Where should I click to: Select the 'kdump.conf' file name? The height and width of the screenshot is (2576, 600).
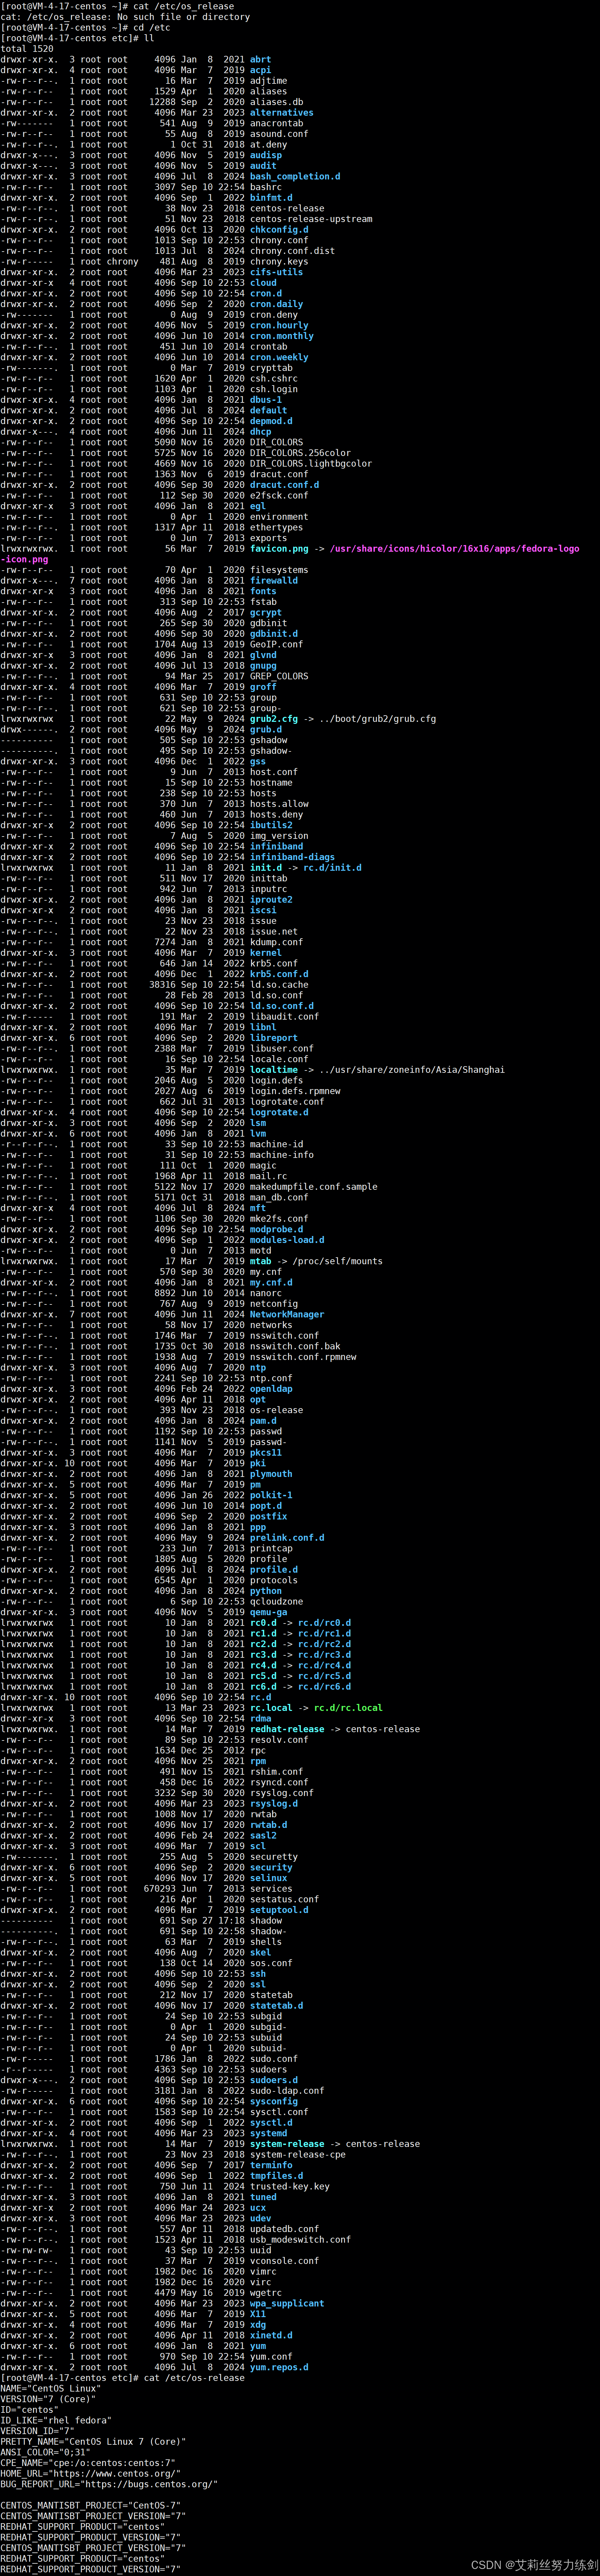pos(277,942)
